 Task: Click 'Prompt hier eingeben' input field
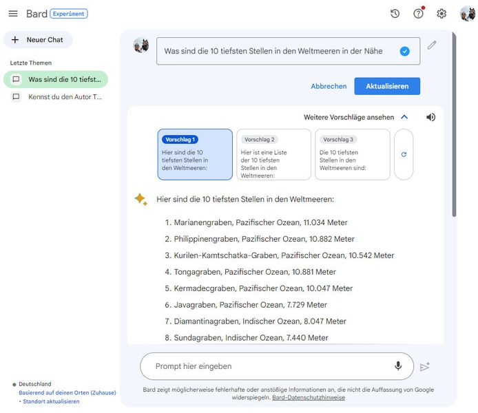pos(276,366)
